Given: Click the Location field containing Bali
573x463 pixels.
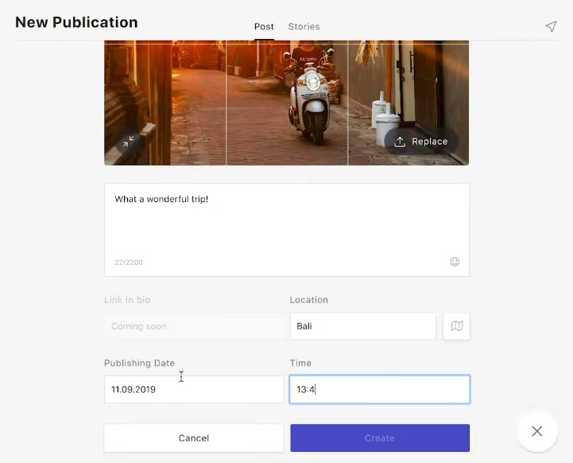Looking at the screenshot, I should coord(363,326).
